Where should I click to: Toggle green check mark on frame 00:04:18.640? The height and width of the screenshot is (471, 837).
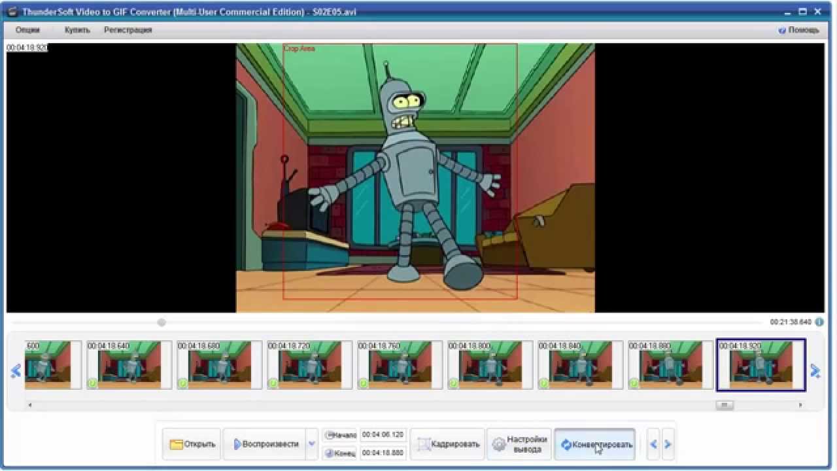[92, 383]
